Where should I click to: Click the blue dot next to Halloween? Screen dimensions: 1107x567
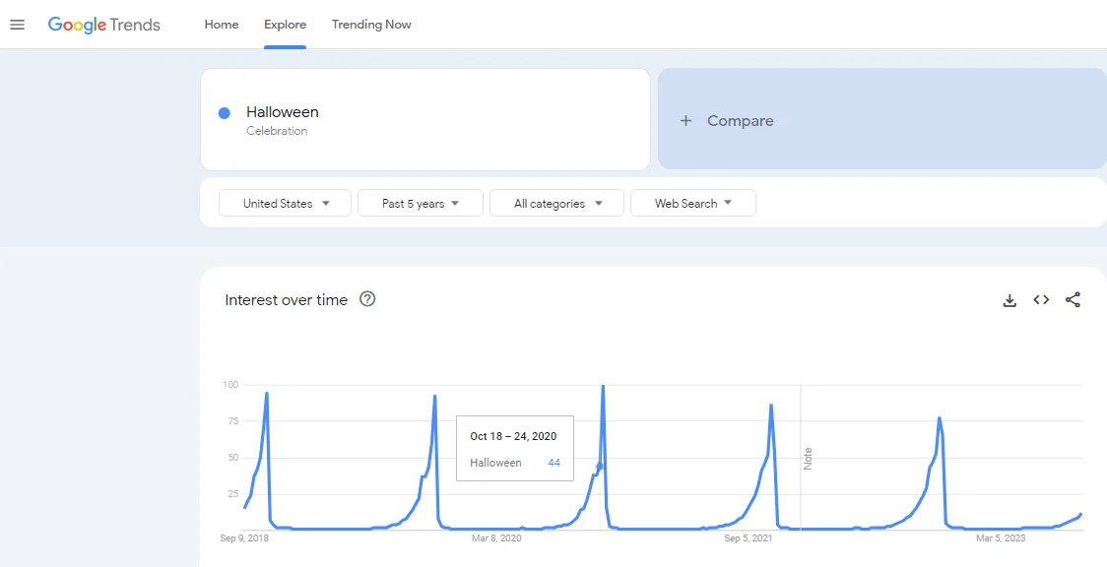tap(225, 113)
